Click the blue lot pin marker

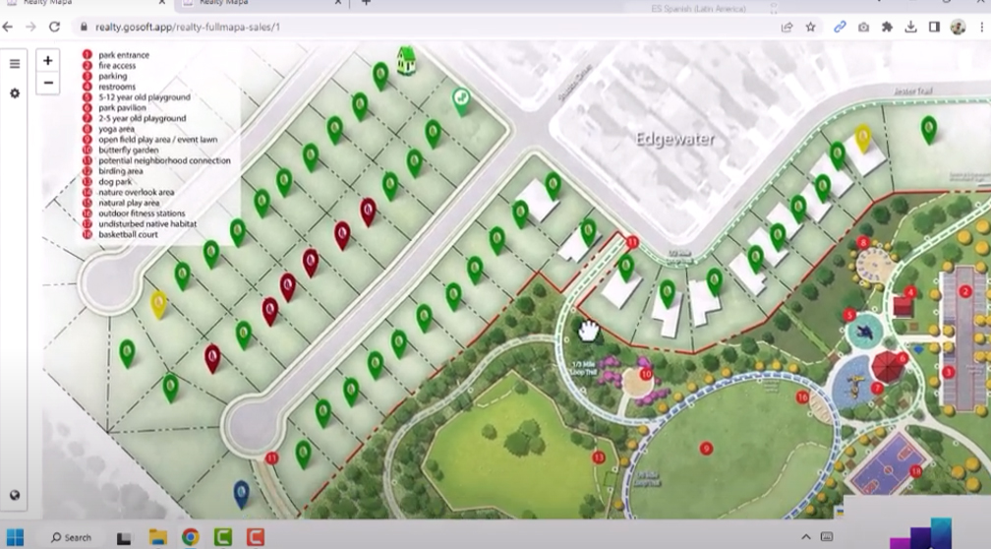(x=241, y=492)
